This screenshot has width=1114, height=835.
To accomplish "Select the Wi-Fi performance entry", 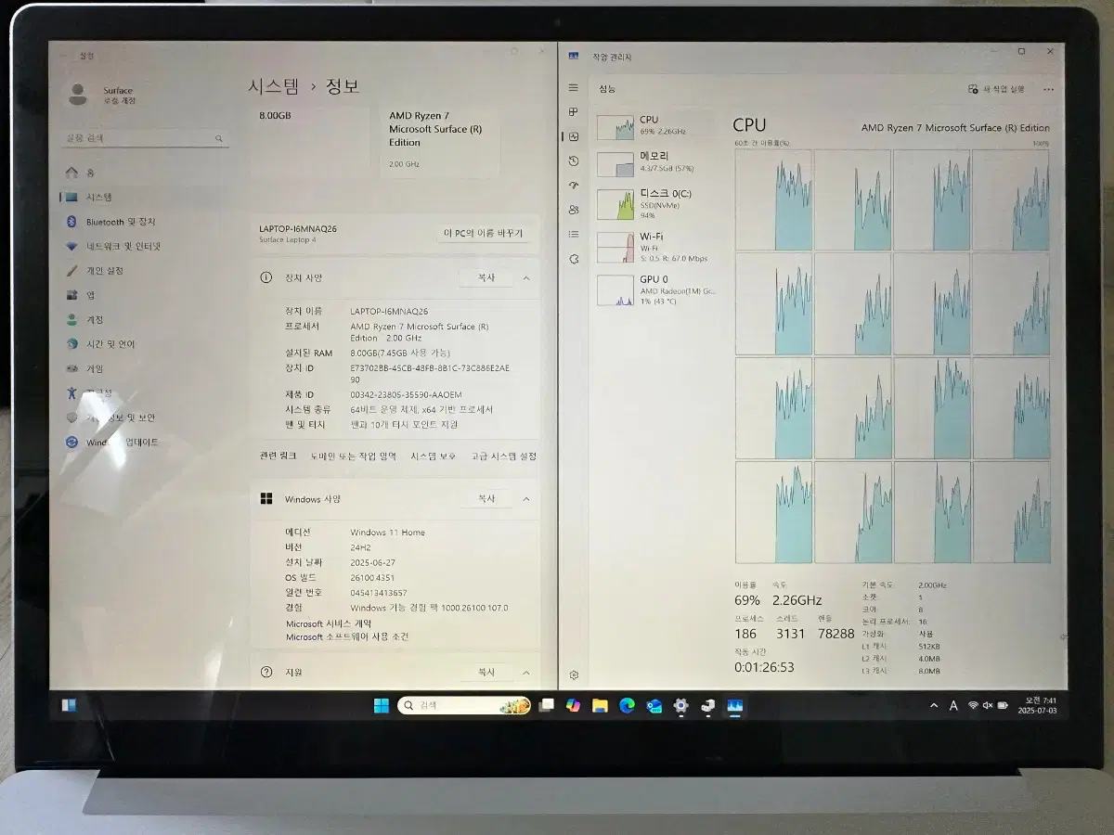I will (654, 247).
